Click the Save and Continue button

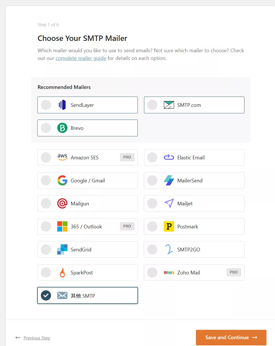231,337
